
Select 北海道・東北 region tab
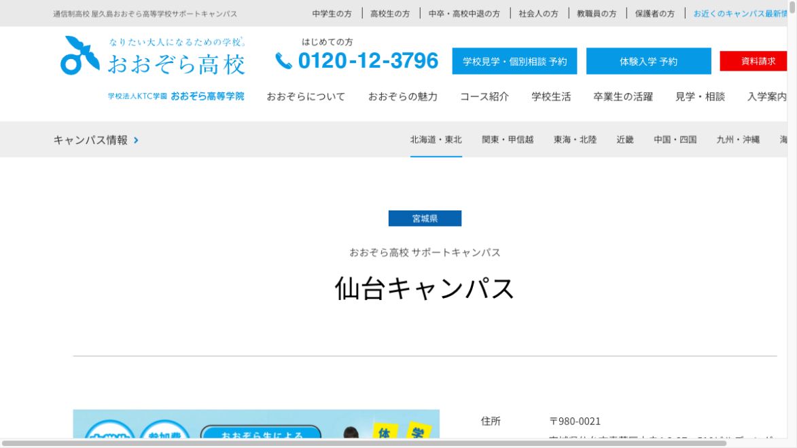tap(436, 140)
